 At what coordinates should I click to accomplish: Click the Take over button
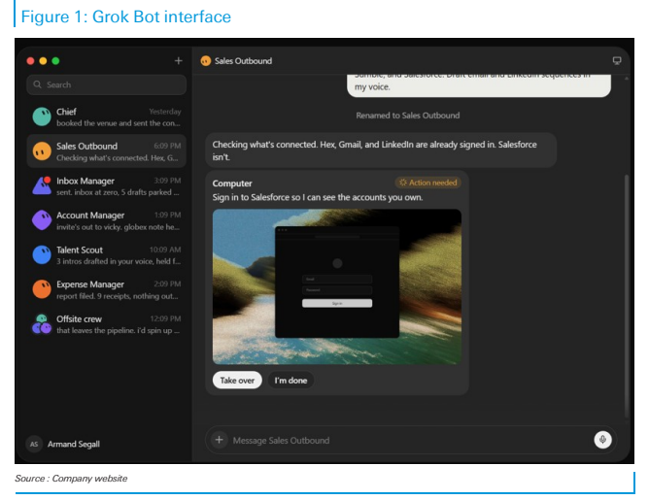pos(237,380)
